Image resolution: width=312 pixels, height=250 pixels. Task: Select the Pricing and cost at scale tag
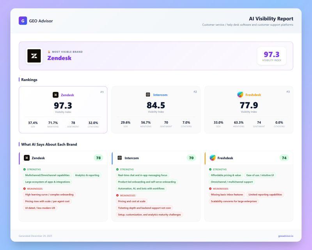coord(132,201)
